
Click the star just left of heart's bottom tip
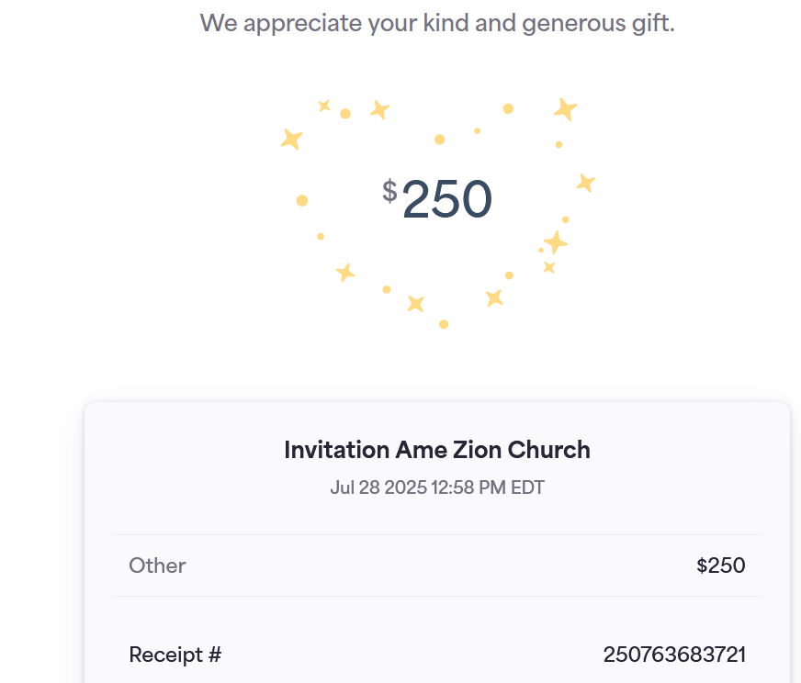[416, 303]
